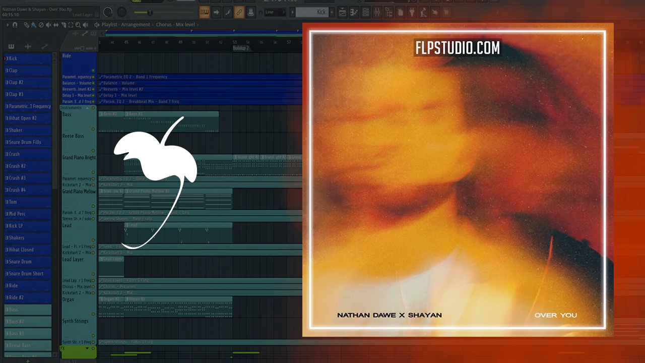Mute the Reeverb..level #2 track
Viewport: 645px width, 363px height.
(x=93, y=89)
